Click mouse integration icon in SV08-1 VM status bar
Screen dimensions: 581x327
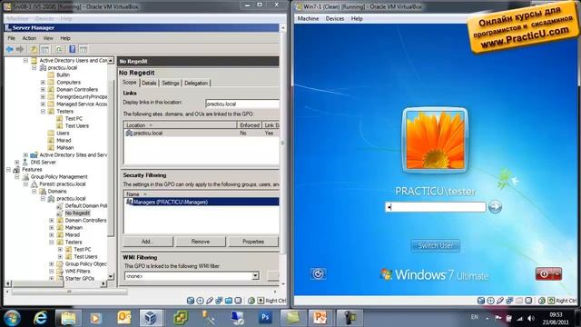pyautogui.click(x=251, y=301)
